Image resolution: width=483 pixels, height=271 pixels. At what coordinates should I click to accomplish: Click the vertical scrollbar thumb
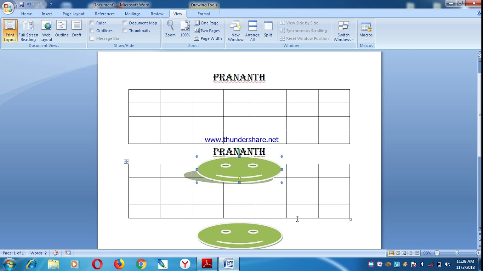point(480,115)
